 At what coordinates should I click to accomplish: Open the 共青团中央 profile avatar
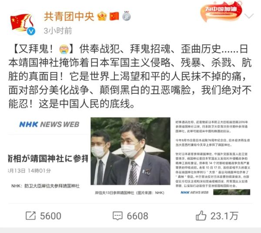coord(23,23)
